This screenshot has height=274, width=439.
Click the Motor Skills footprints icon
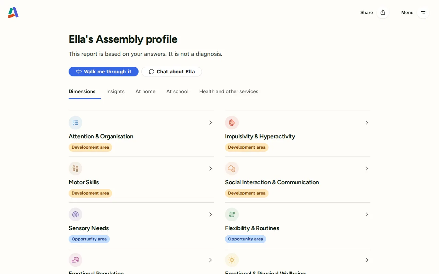pos(75,169)
